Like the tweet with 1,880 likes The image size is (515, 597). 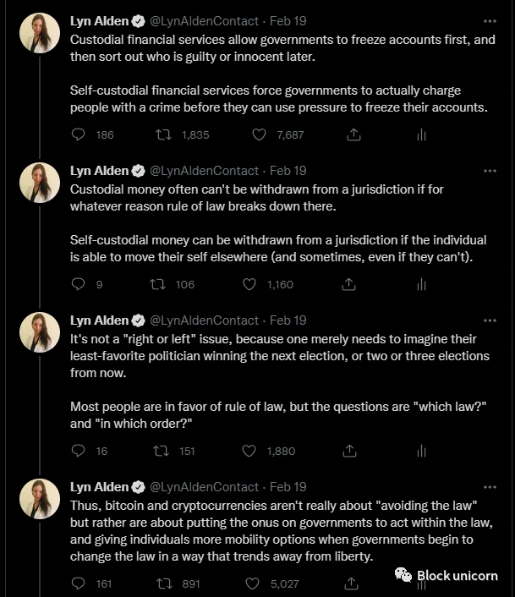(249, 451)
